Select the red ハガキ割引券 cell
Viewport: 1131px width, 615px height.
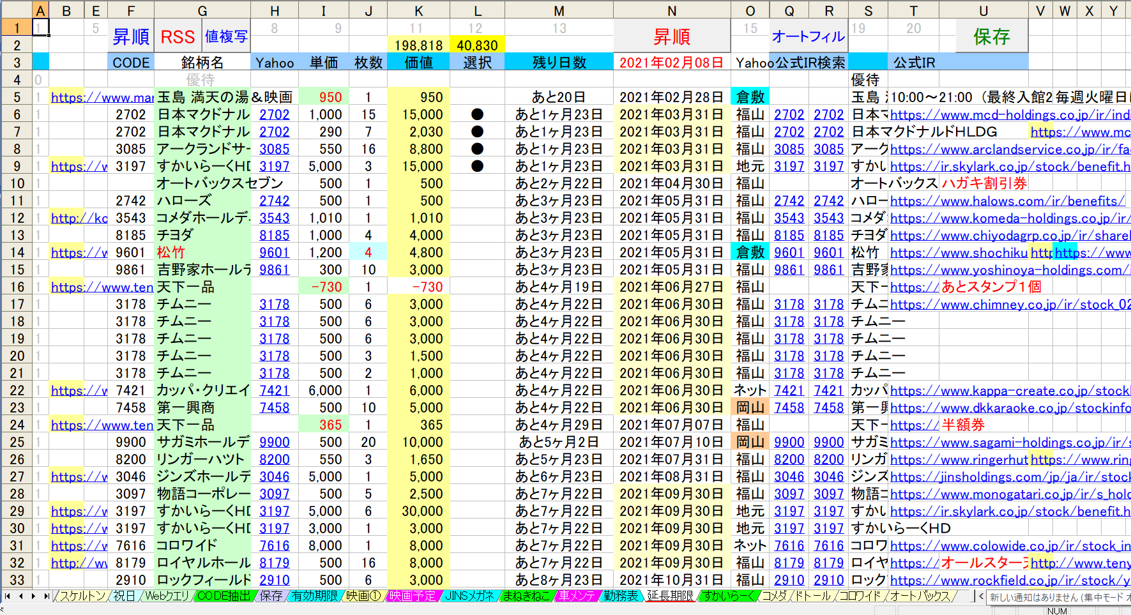(983, 183)
